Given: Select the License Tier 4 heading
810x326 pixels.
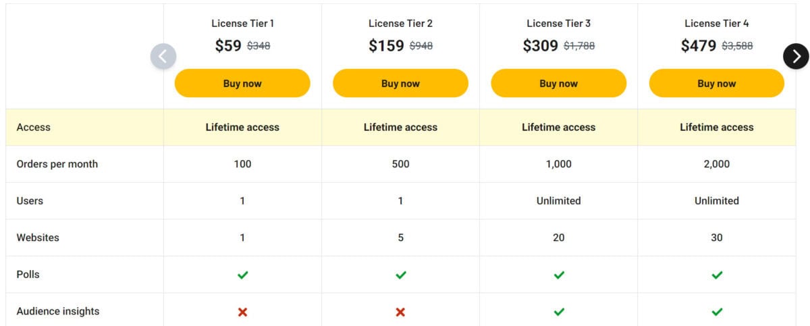Looking at the screenshot, I should pos(717,24).
